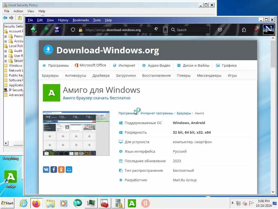Click the Интернет программы breadcrumb
Image resolution: width=278 pixels, height=209 pixels.
(157, 113)
